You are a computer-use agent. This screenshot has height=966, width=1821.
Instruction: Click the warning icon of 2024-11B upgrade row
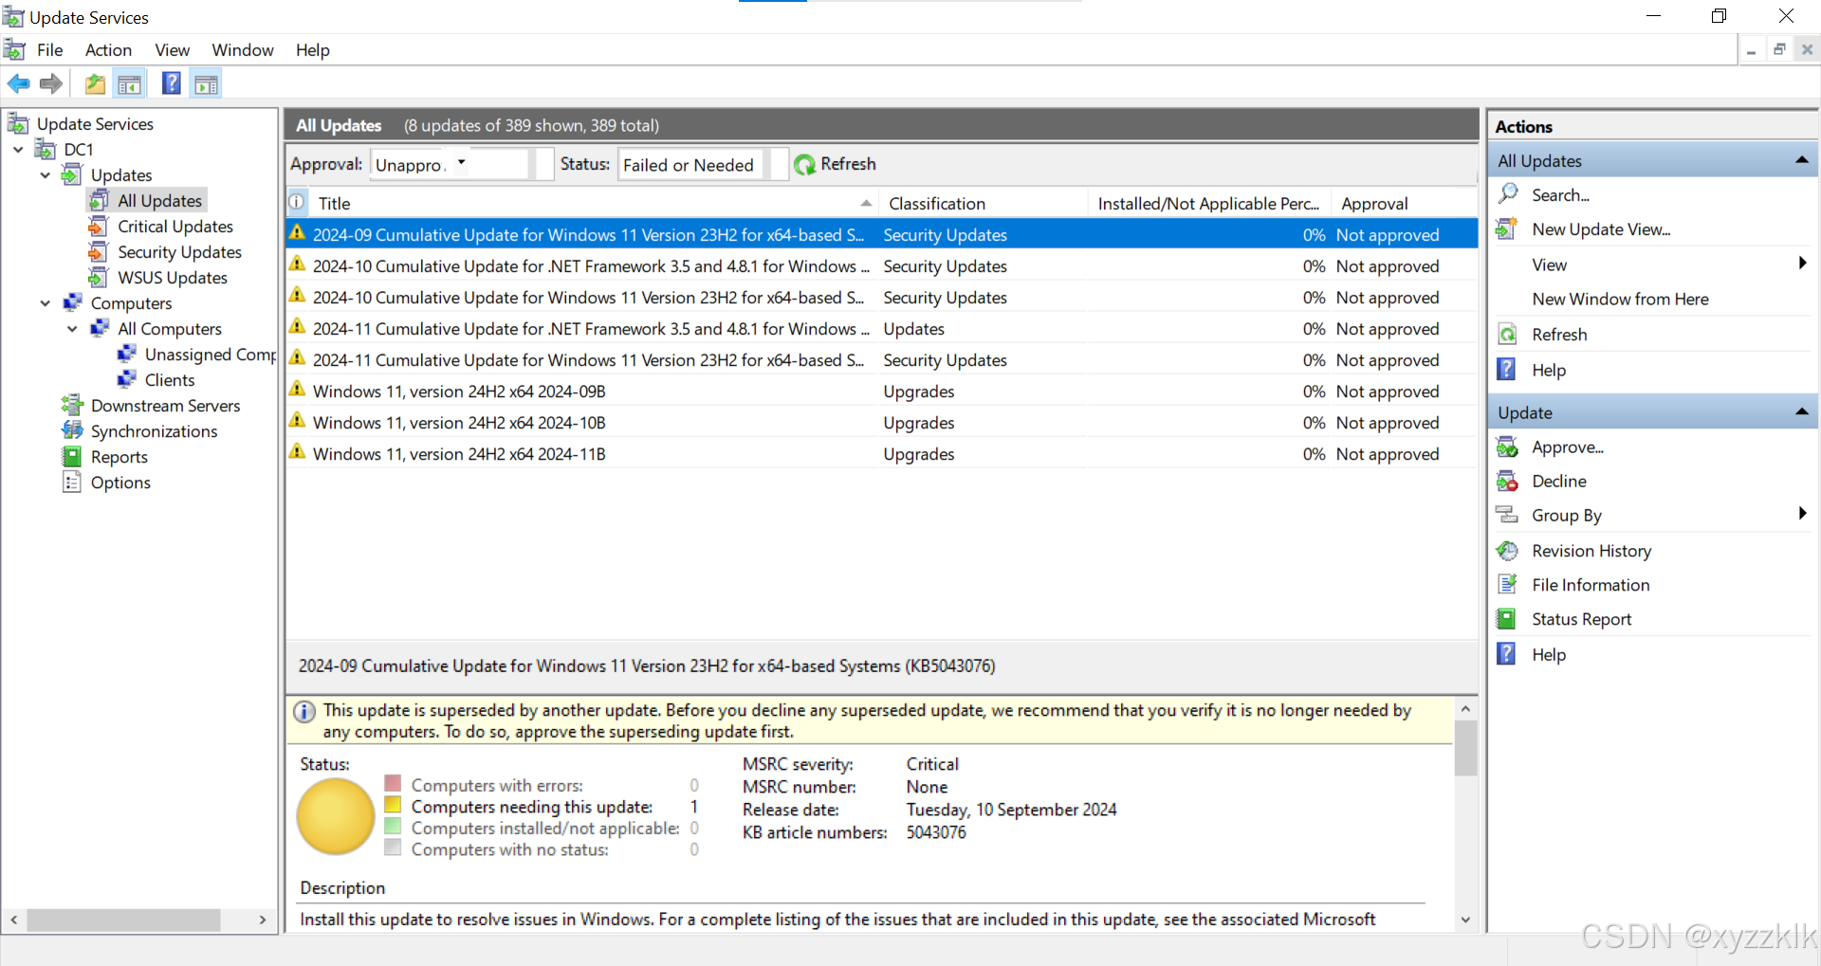click(298, 451)
